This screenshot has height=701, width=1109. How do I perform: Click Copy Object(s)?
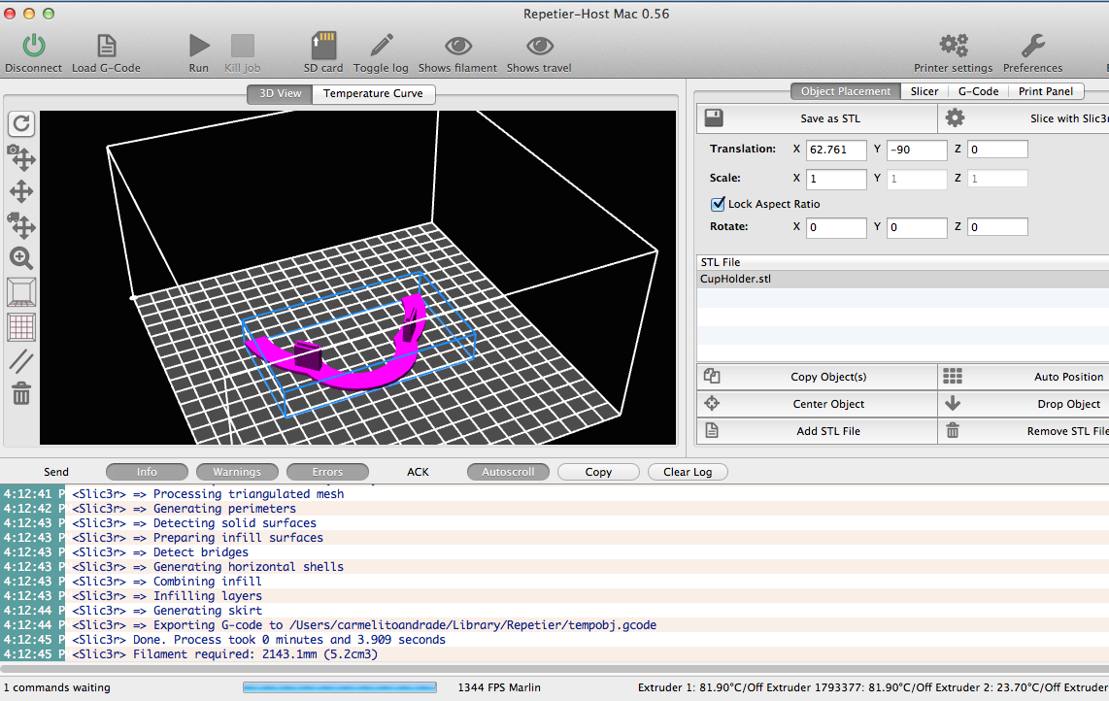[x=817, y=377]
